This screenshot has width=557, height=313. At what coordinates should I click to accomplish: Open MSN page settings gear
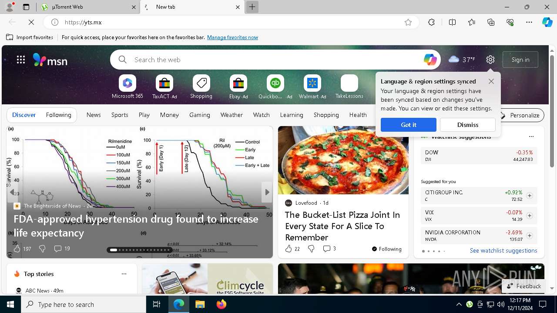(x=490, y=60)
